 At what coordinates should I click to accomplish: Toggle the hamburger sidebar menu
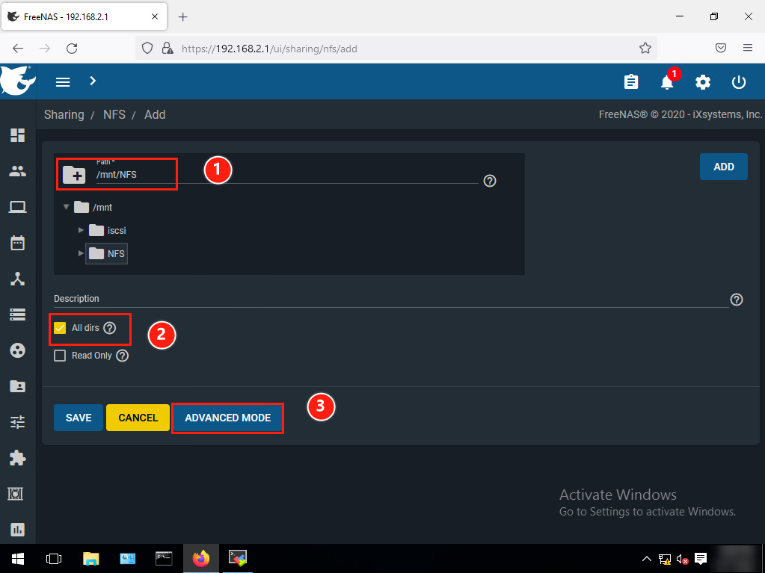(x=63, y=82)
